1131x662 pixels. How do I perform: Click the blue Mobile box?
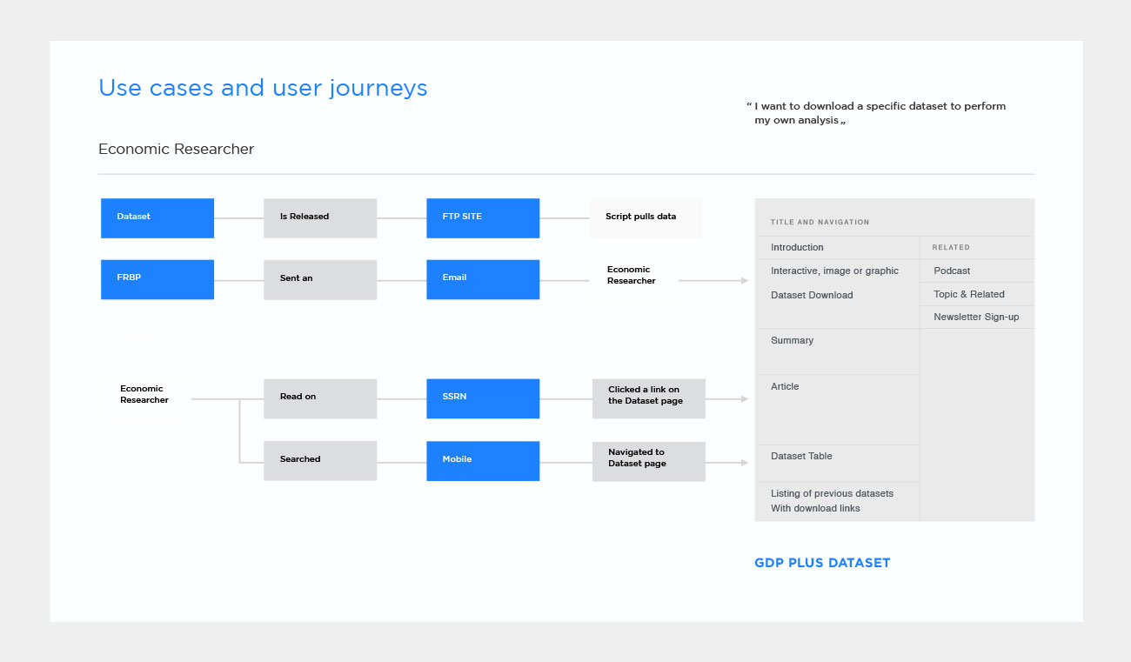(483, 460)
